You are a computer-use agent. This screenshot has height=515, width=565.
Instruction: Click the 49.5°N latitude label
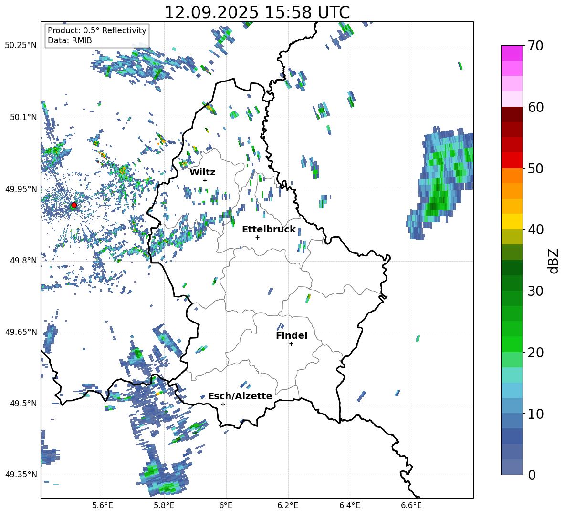tap(23, 404)
